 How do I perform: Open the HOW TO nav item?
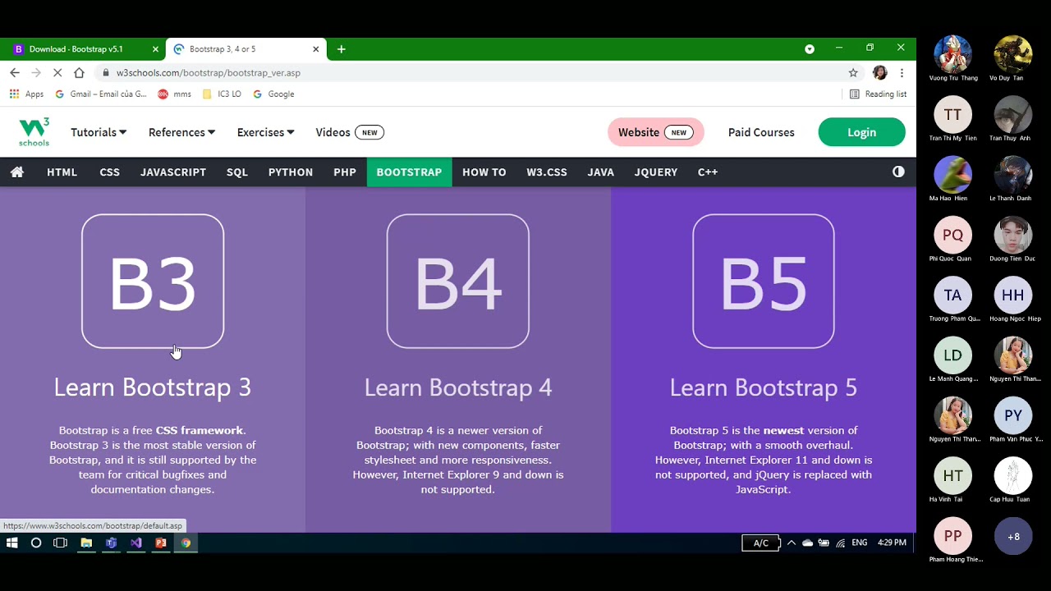click(x=484, y=172)
